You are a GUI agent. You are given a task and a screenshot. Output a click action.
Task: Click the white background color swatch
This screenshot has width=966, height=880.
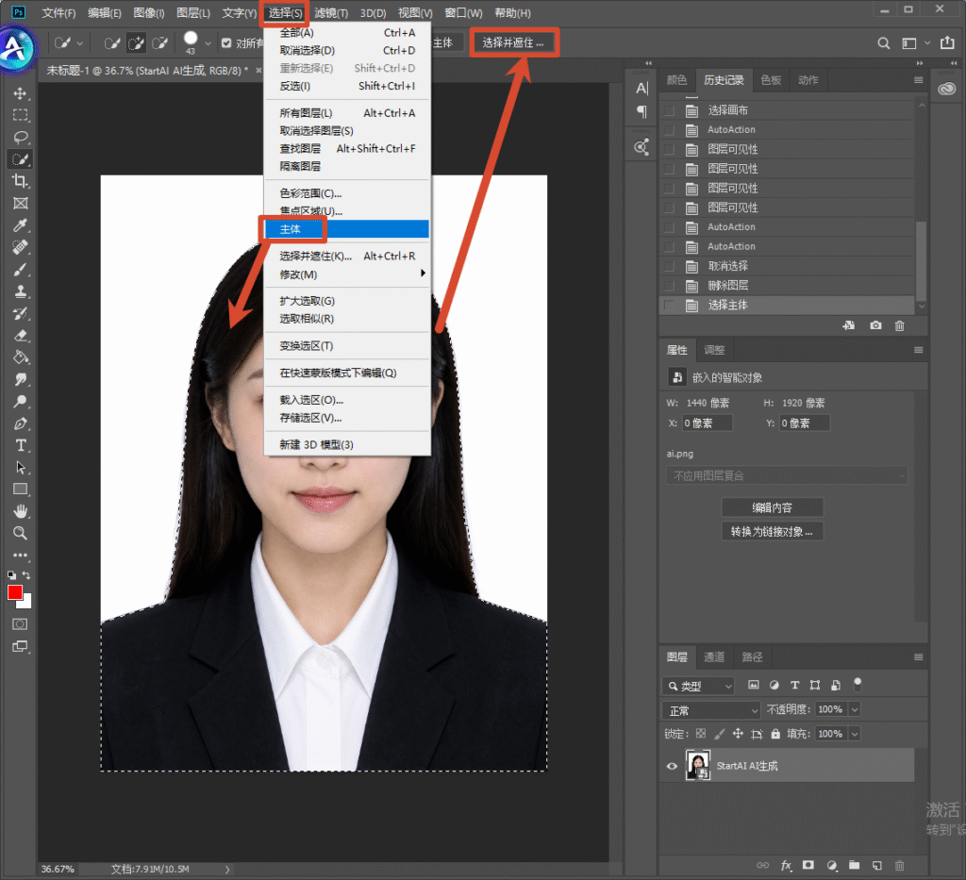click(25, 602)
